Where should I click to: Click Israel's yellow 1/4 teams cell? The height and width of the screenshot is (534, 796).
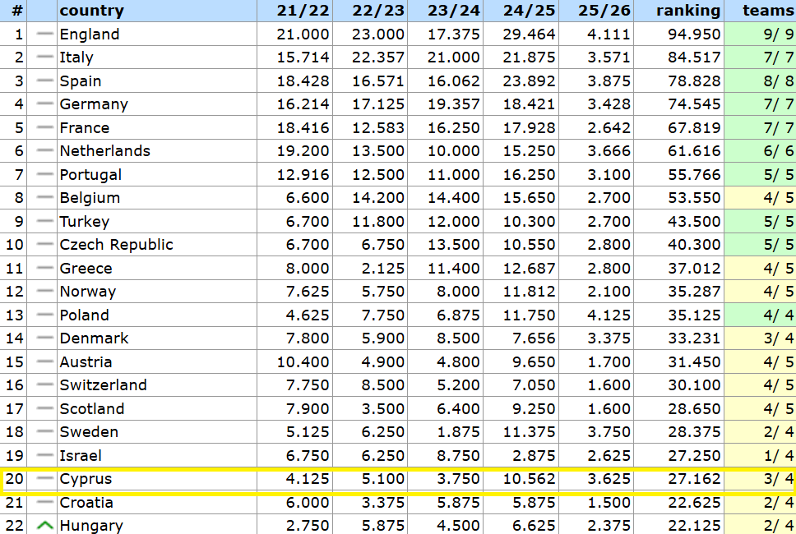coord(760,456)
